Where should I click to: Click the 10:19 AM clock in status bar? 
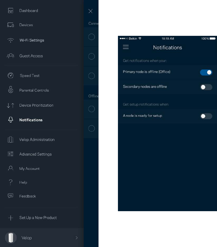coord(168,39)
